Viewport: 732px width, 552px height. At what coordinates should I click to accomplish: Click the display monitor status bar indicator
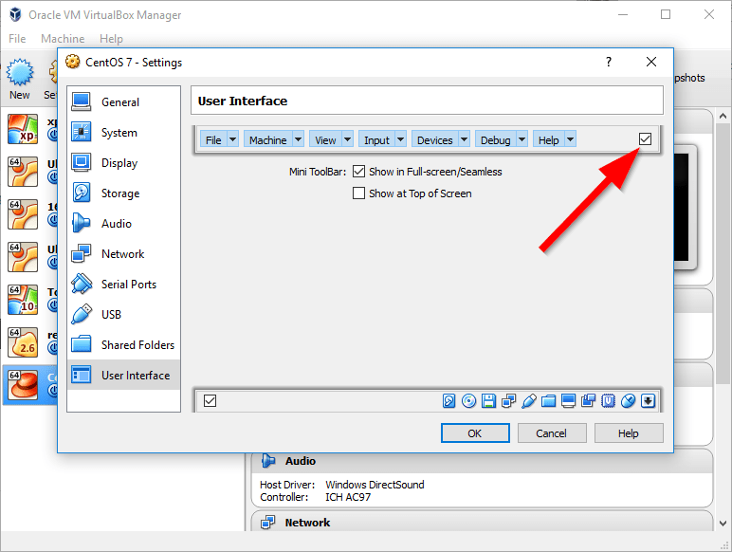[568, 400]
